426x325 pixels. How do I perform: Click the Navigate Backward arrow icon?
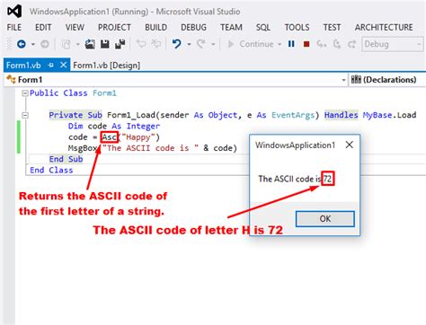pyautogui.click(x=22, y=44)
